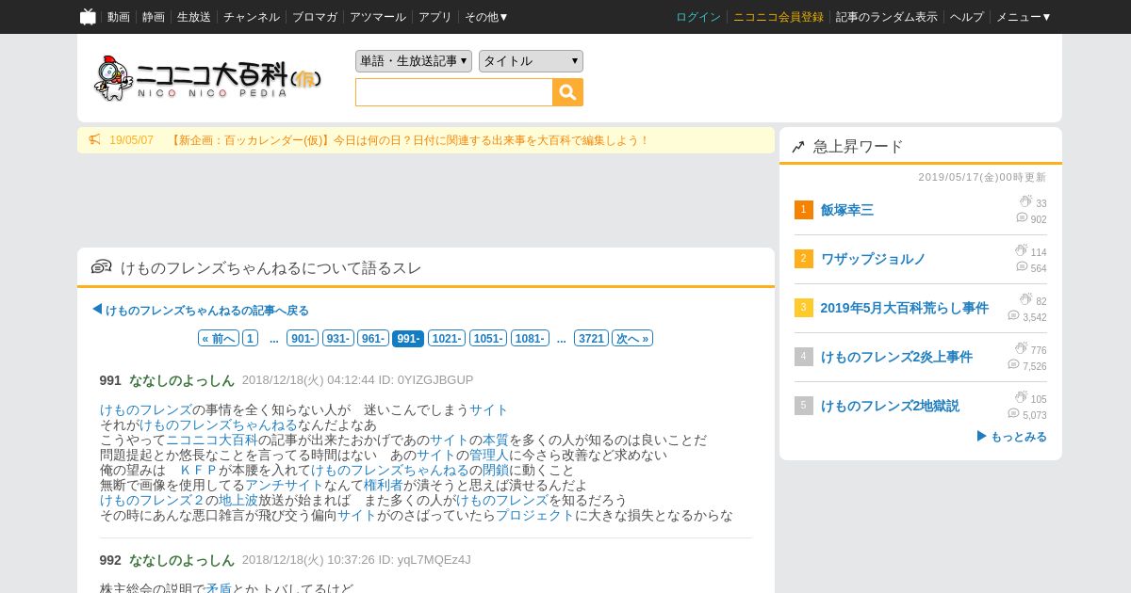Click the megaphone announcement icon
This screenshot has height=593, width=1131.
click(x=95, y=140)
